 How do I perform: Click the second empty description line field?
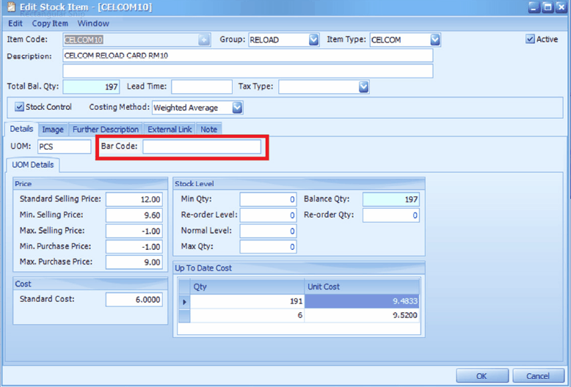tap(247, 71)
